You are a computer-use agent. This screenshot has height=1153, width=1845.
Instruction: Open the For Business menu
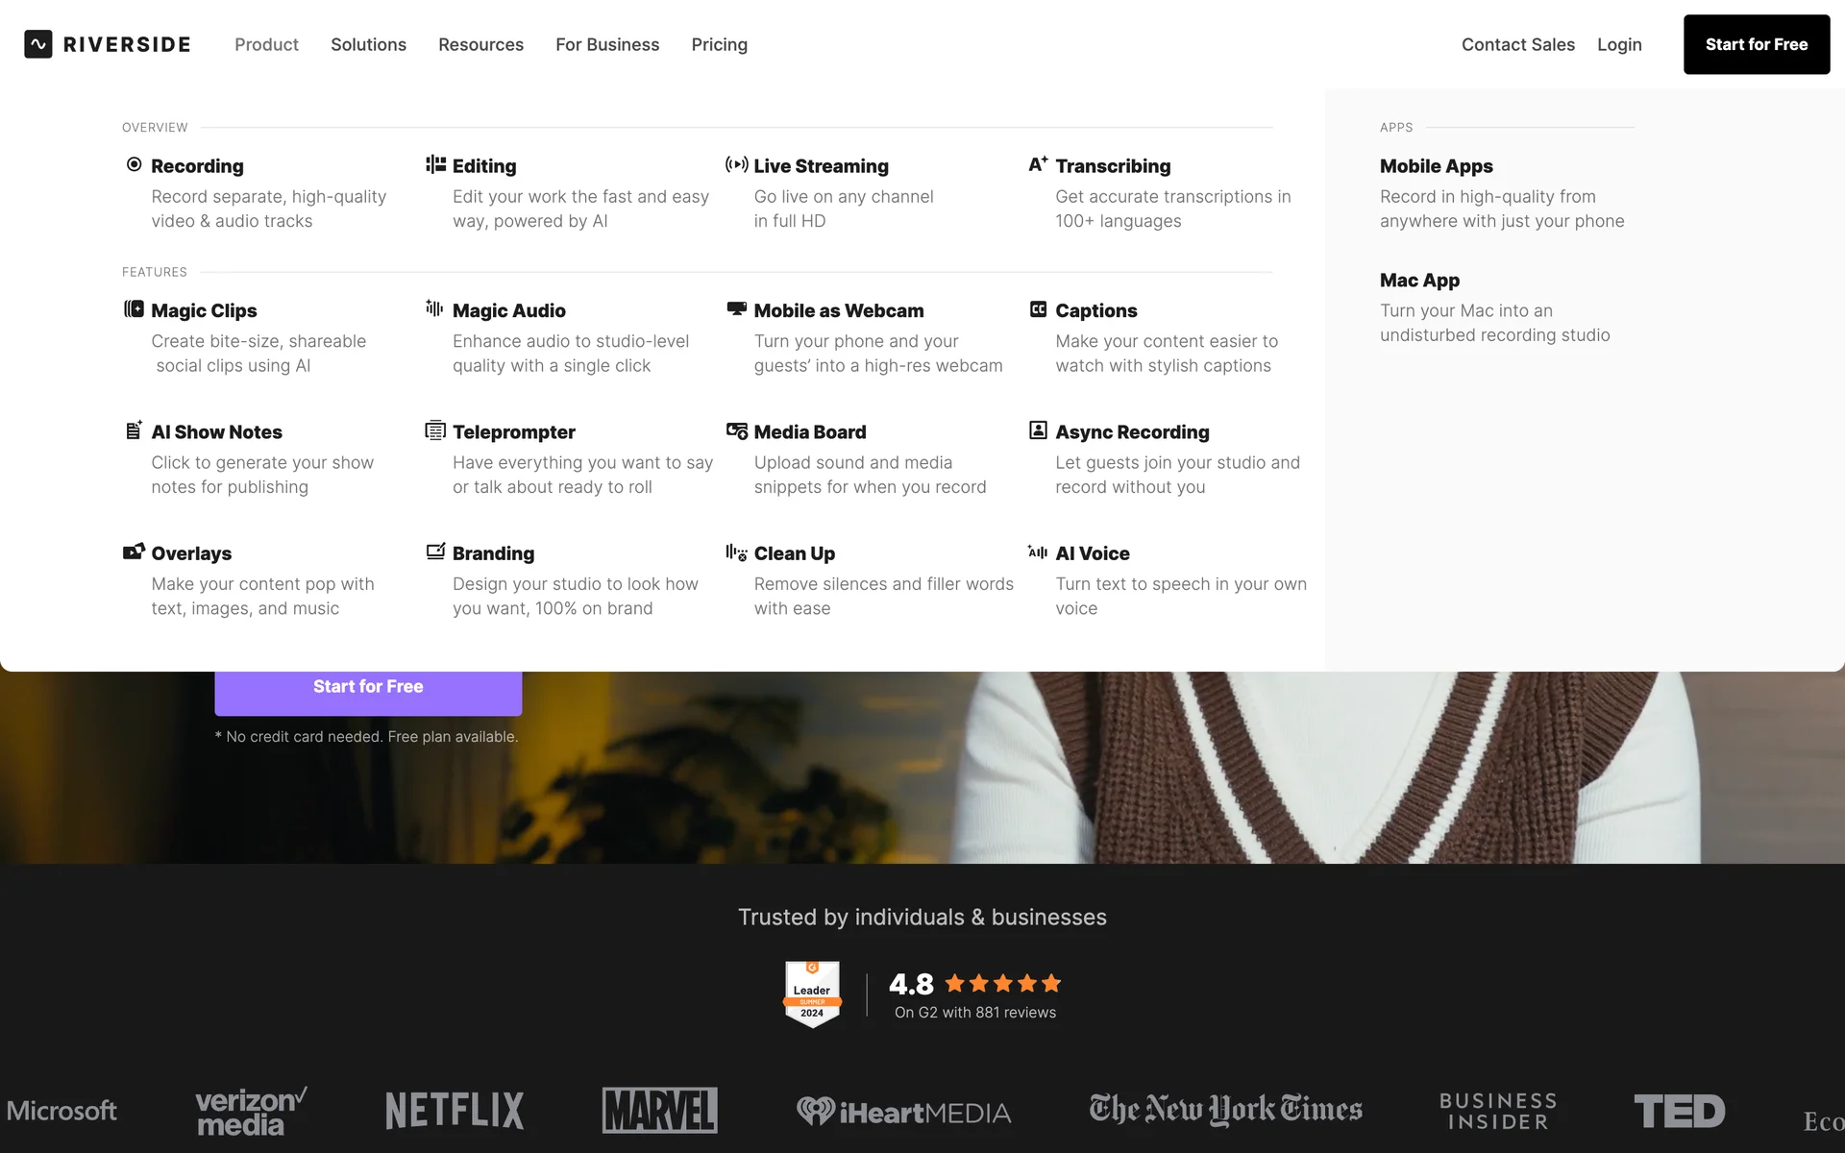pyautogui.click(x=607, y=44)
